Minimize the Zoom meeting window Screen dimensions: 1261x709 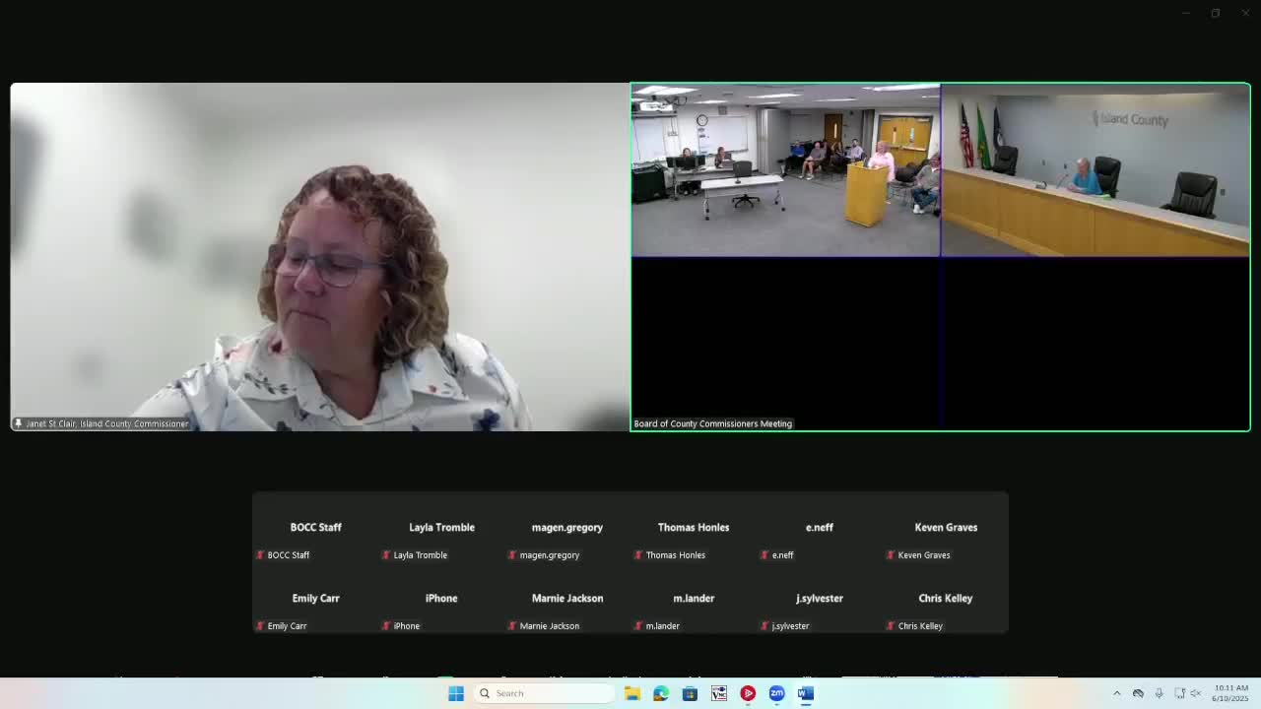point(1186,13)
